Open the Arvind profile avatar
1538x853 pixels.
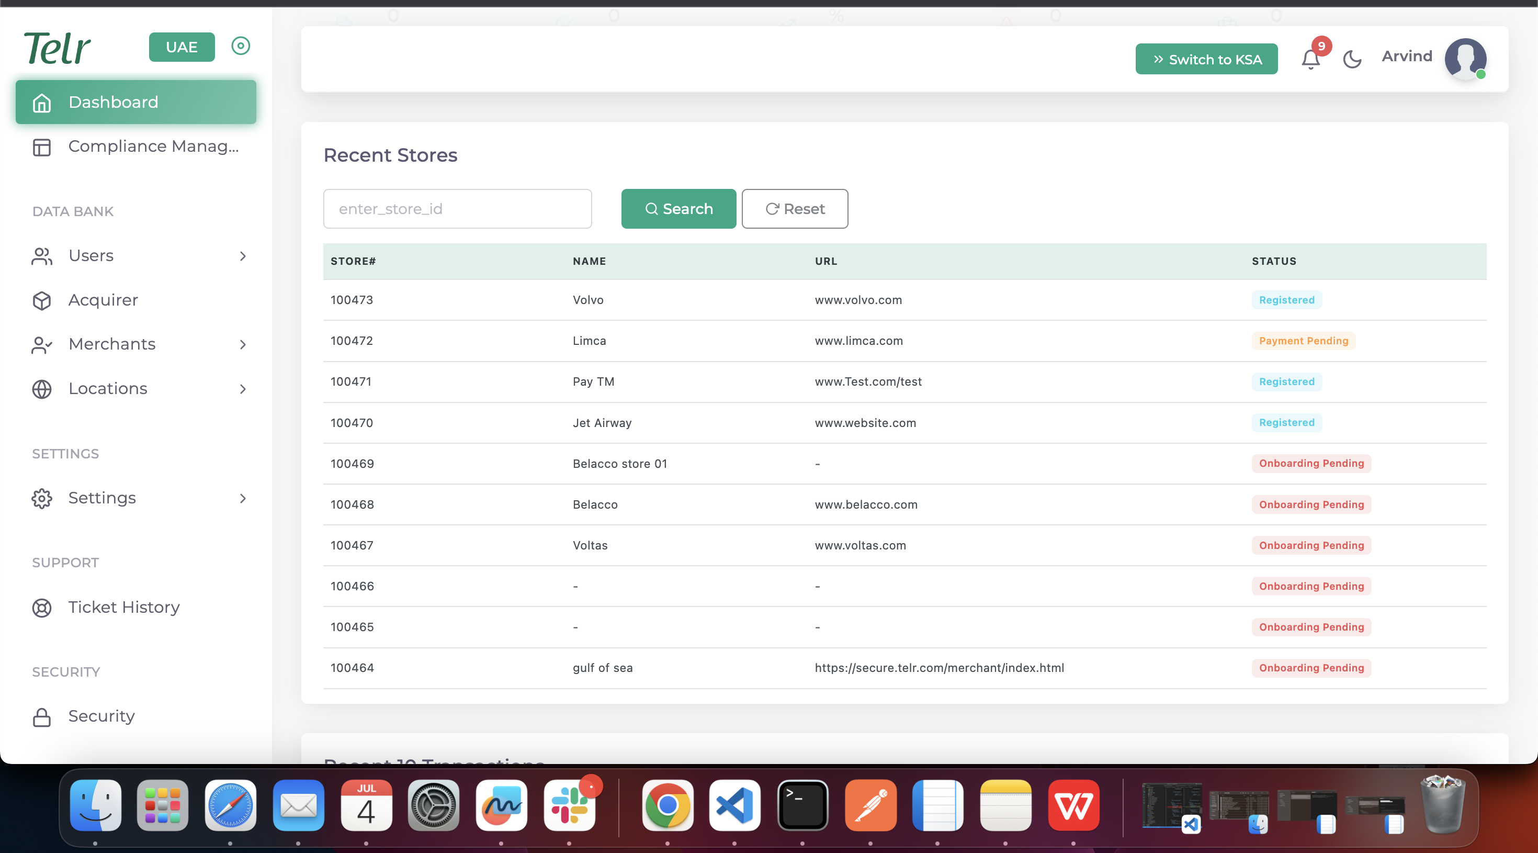pyautogui.click(x=1465, y=59)
